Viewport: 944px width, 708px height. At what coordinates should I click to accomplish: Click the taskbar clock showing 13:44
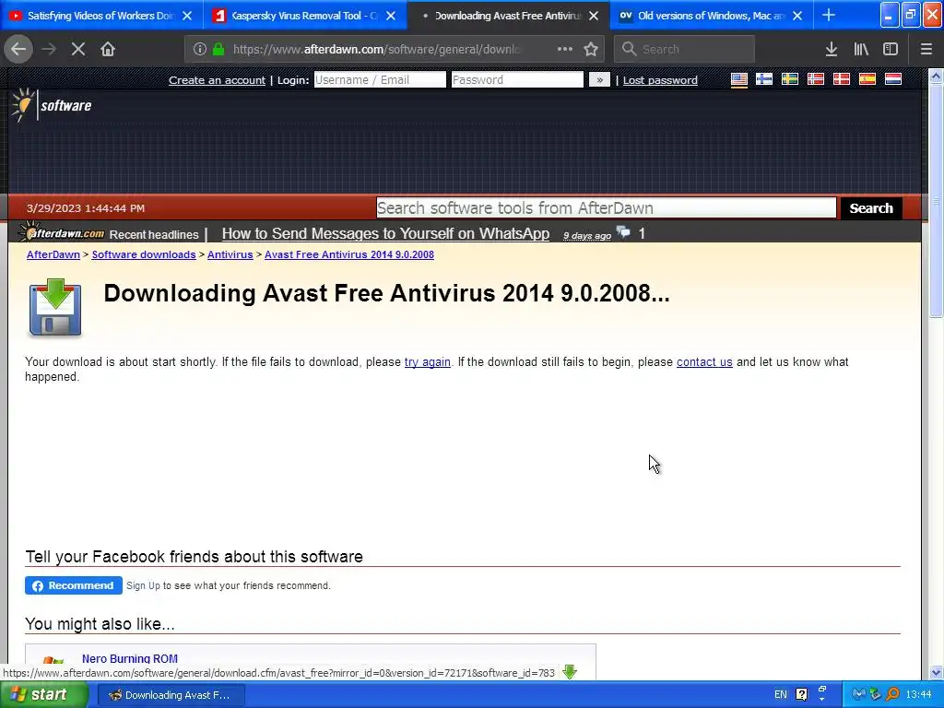coord(919,694)
